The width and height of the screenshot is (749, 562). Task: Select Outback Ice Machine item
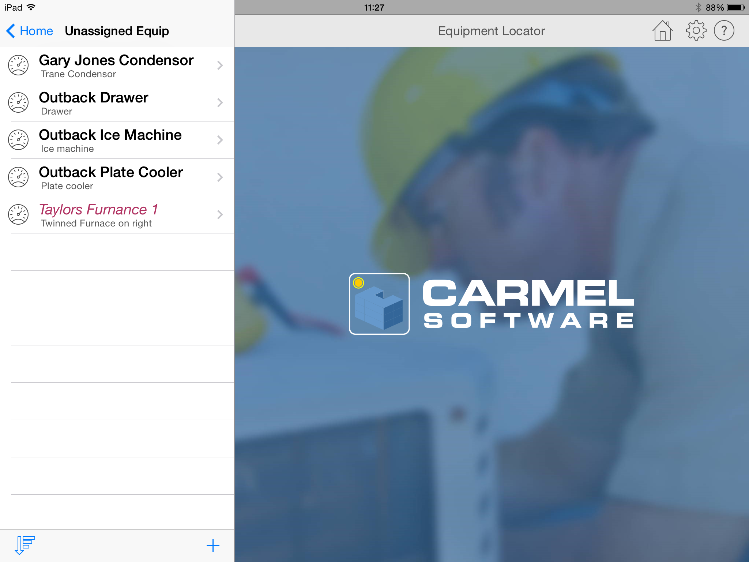tap(117, 140)
